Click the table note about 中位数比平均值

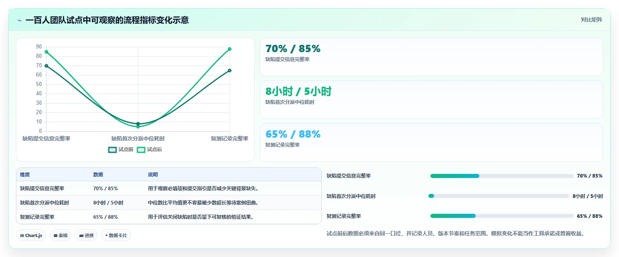(203, 203)
